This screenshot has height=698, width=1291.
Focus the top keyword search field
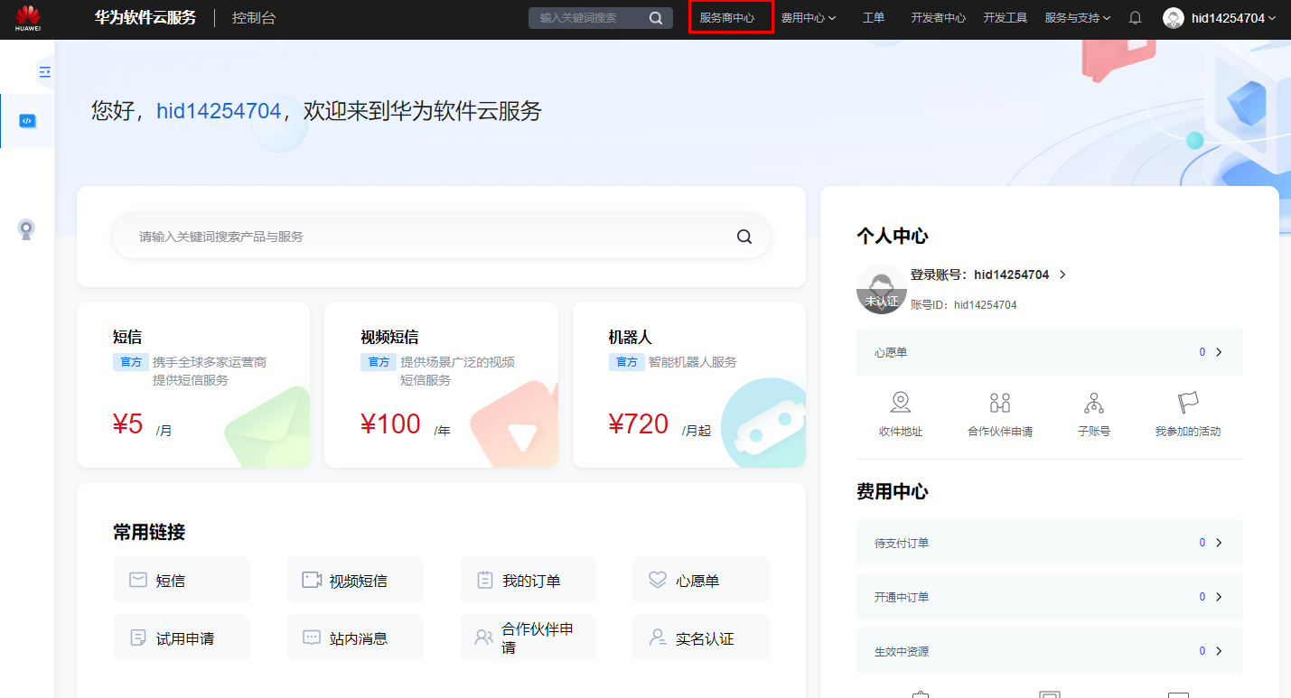click(601, 18)
